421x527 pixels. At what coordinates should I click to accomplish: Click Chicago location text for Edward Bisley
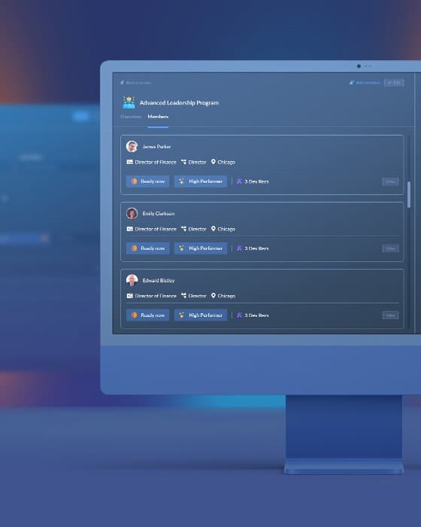coord(226,296)
